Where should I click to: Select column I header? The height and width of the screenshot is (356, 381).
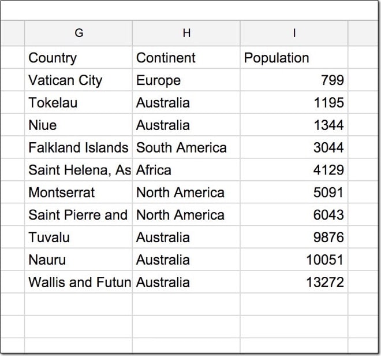(294, 34)
